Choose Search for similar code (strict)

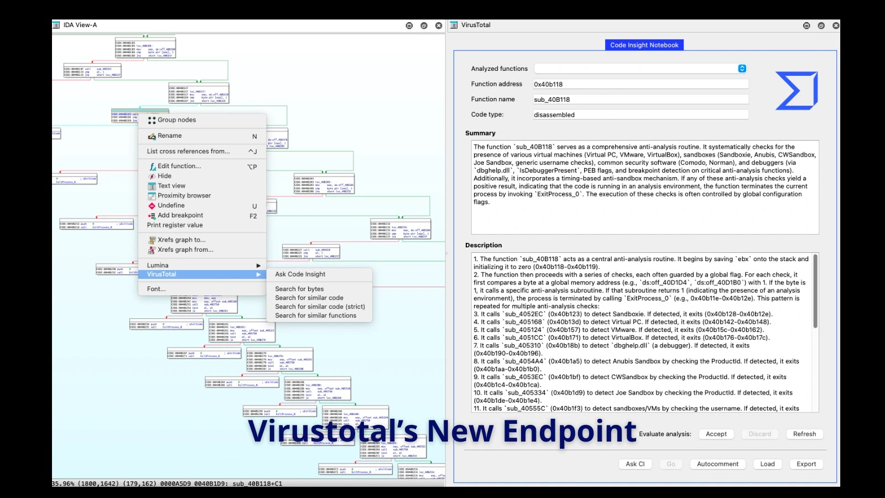tap(320, 307)
